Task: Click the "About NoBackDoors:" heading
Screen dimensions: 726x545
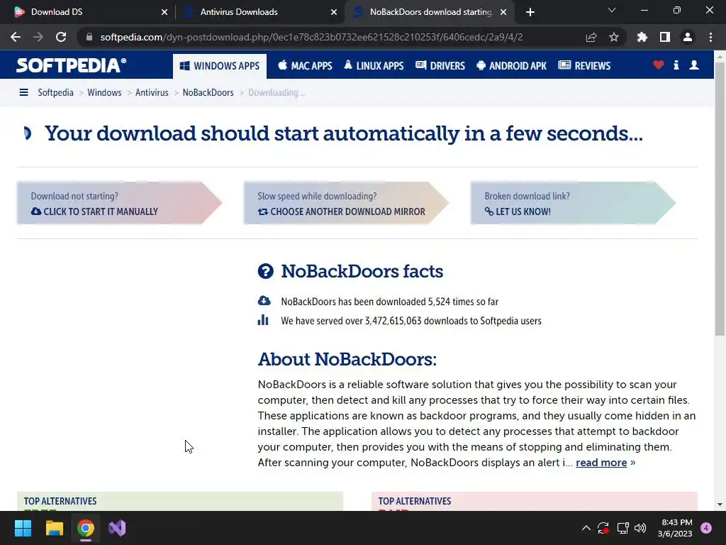Action: click(347, 359)
